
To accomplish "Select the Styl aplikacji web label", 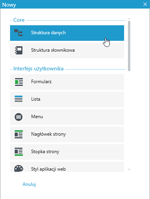I will pos(48,169).
